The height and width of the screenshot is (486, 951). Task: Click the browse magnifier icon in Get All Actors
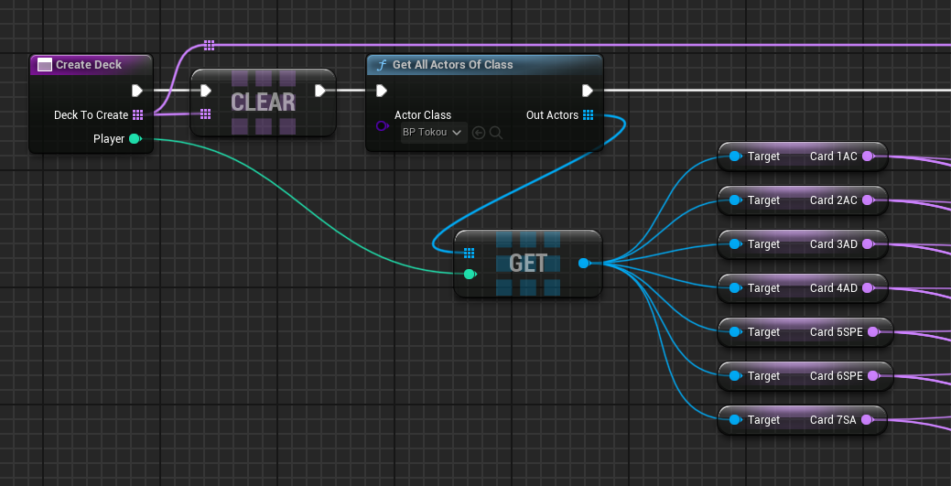coord(495,133)
